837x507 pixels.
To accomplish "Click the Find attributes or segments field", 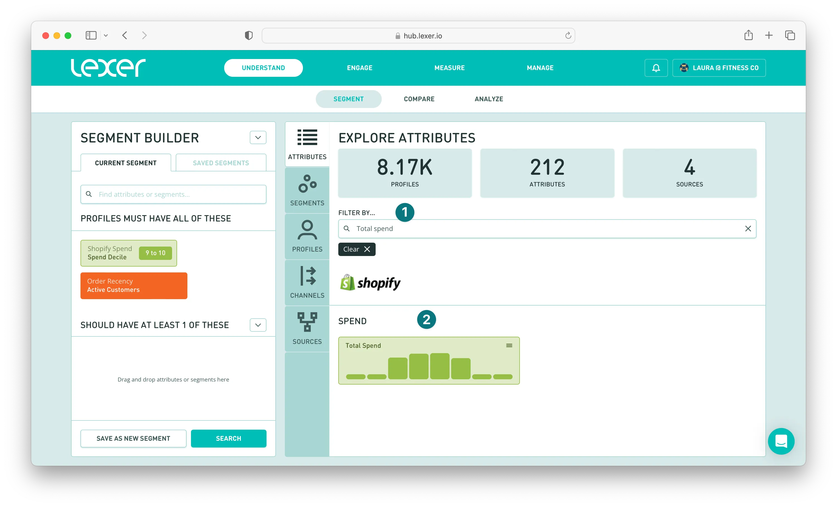I will pos(173,194).
